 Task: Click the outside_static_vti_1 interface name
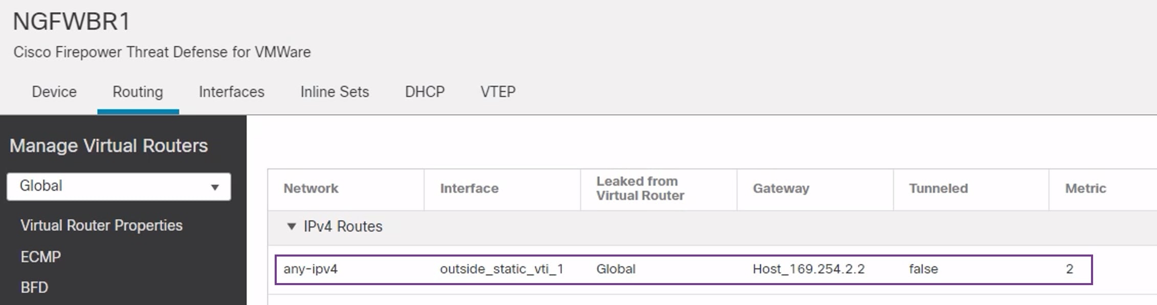coord(502,270)
